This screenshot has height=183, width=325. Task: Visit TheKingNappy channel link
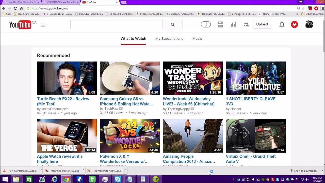(178, 109)
